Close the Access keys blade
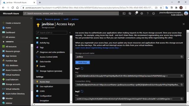The image size is (189, 106). pos(184,24)
